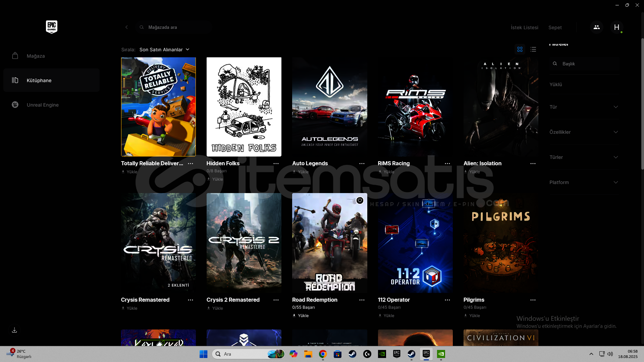Open Sepet cart link

click(555, 27)
